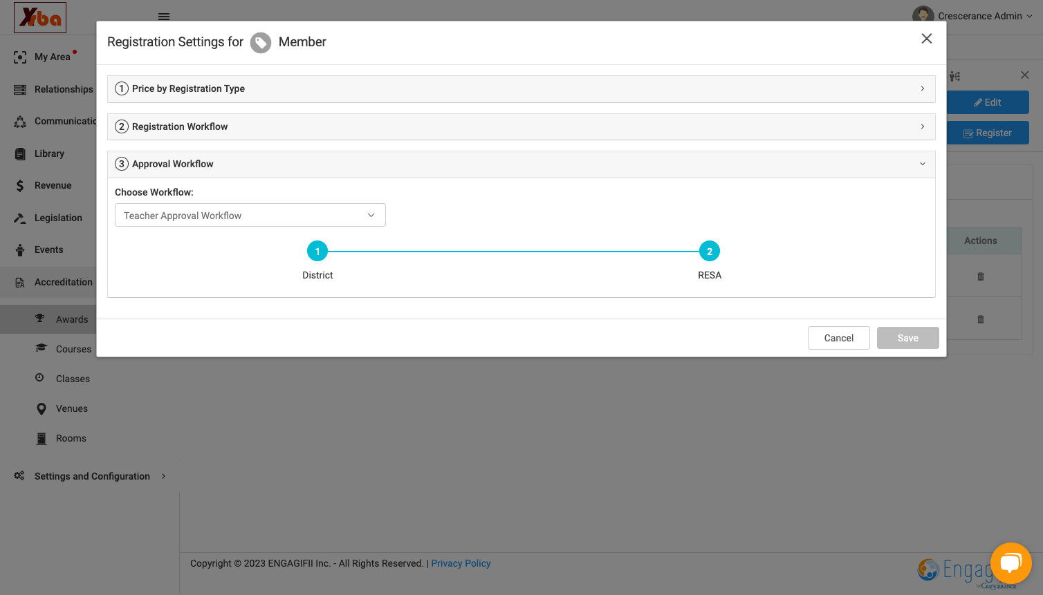Select the District workflow step 1
The height and width of the screenshot is (595, 1043).
pos(317,252)
